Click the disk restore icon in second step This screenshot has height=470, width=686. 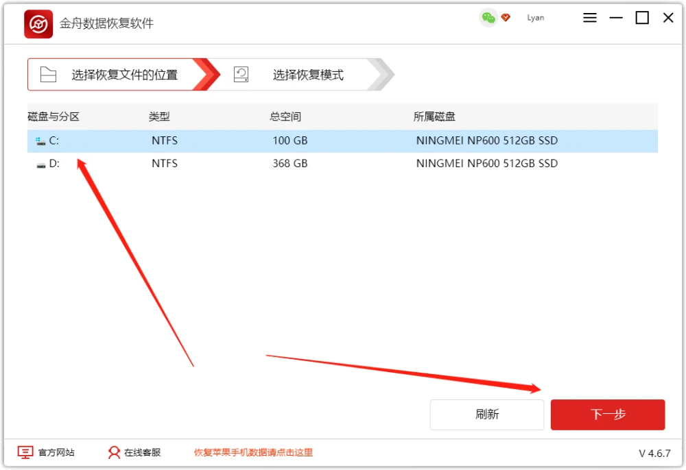click(x=241, y=75)
